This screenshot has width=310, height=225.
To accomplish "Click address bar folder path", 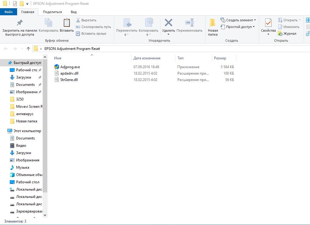I will tap(72, 49).
